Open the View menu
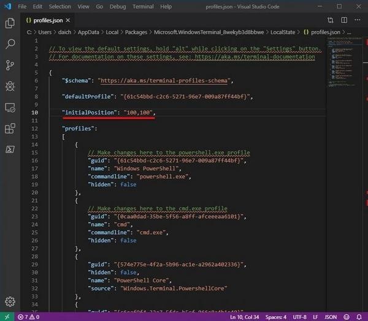This screenshot has width=368, height=321. [x=83, y=7]
